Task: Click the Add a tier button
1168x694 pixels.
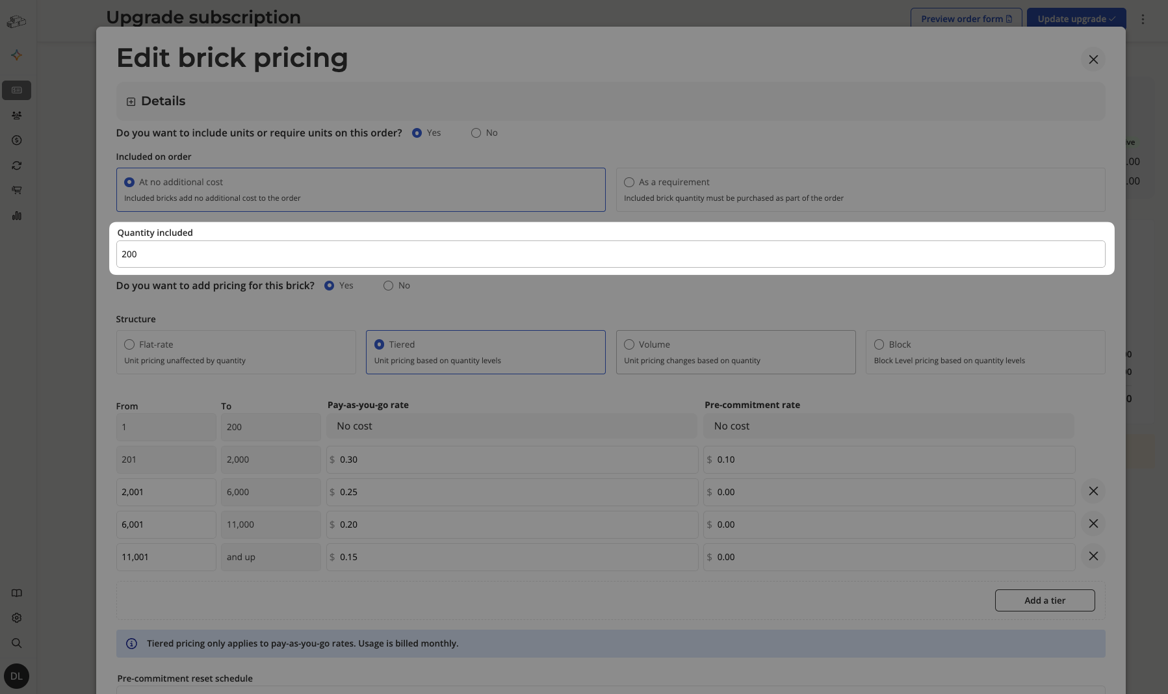Action: pos(1045,600)
